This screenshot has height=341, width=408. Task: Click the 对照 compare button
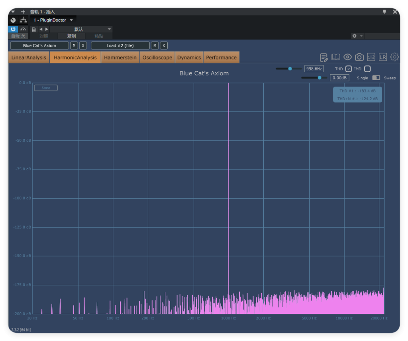point(44,36)
